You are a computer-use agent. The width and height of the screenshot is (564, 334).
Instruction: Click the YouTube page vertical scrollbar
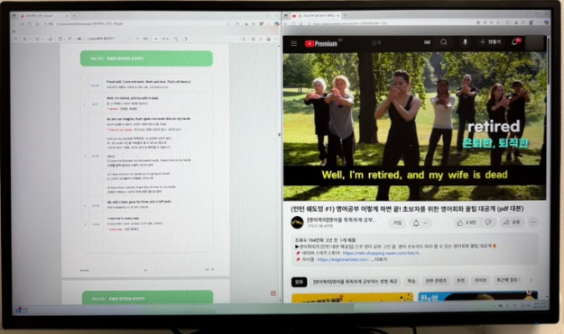[548, 61]
